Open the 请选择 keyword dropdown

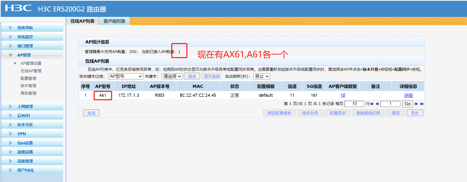172,76
